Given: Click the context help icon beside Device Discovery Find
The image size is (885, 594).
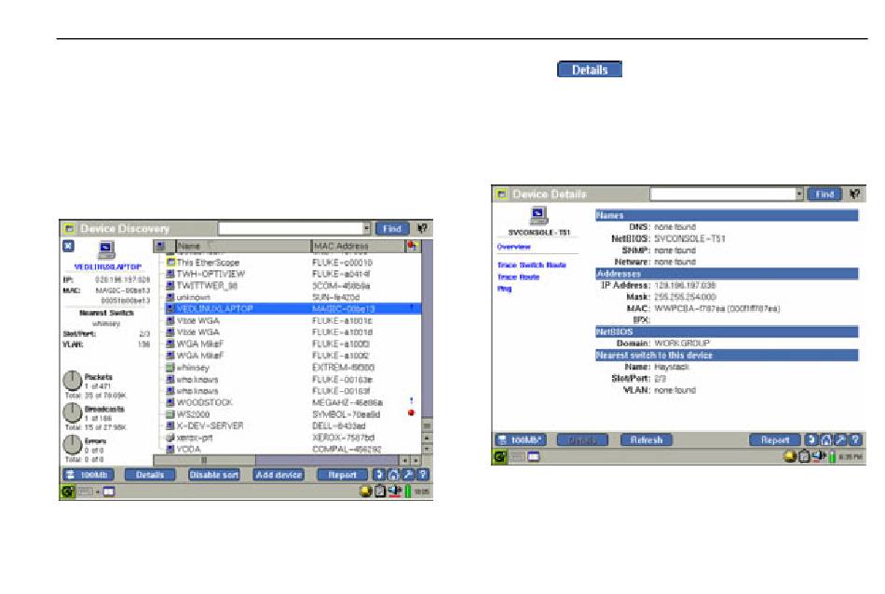Looking at the screenshot, I should [422, 228].
